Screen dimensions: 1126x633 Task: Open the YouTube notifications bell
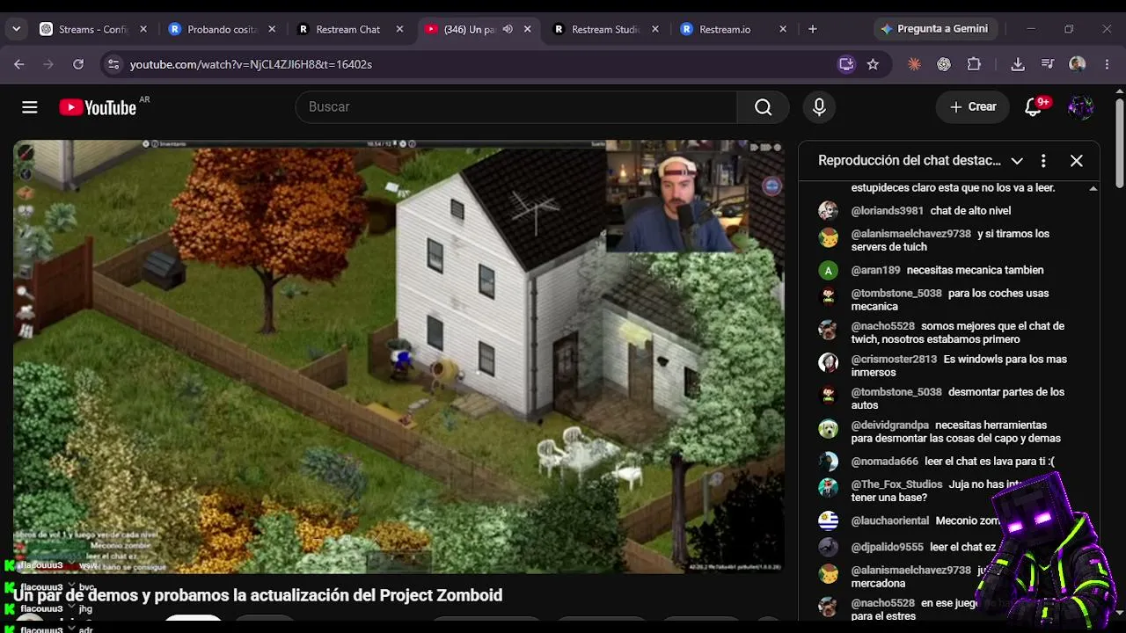point(1035,107)
